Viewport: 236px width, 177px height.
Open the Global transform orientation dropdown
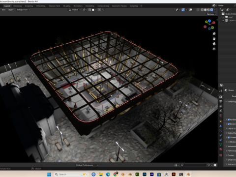click(x=75, y=10)
